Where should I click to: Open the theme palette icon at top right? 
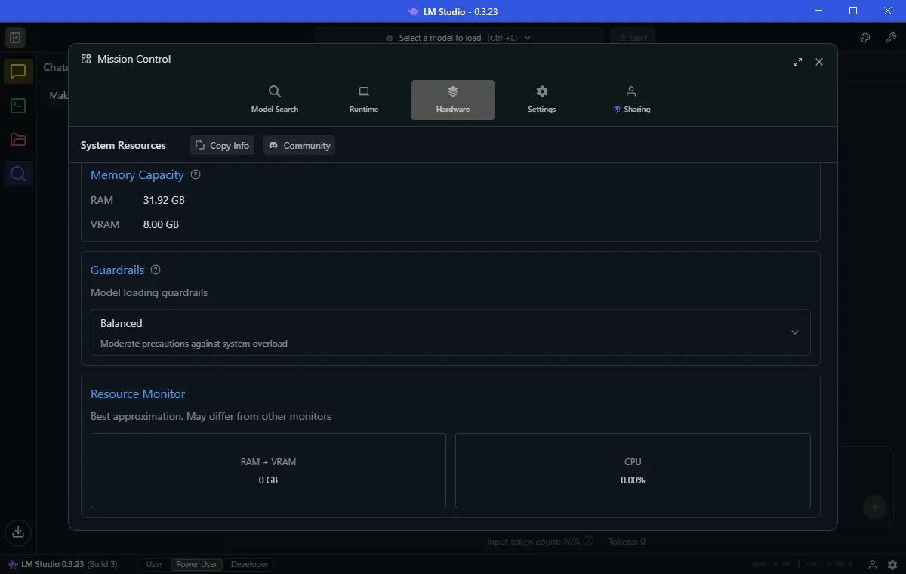(864, 37)
